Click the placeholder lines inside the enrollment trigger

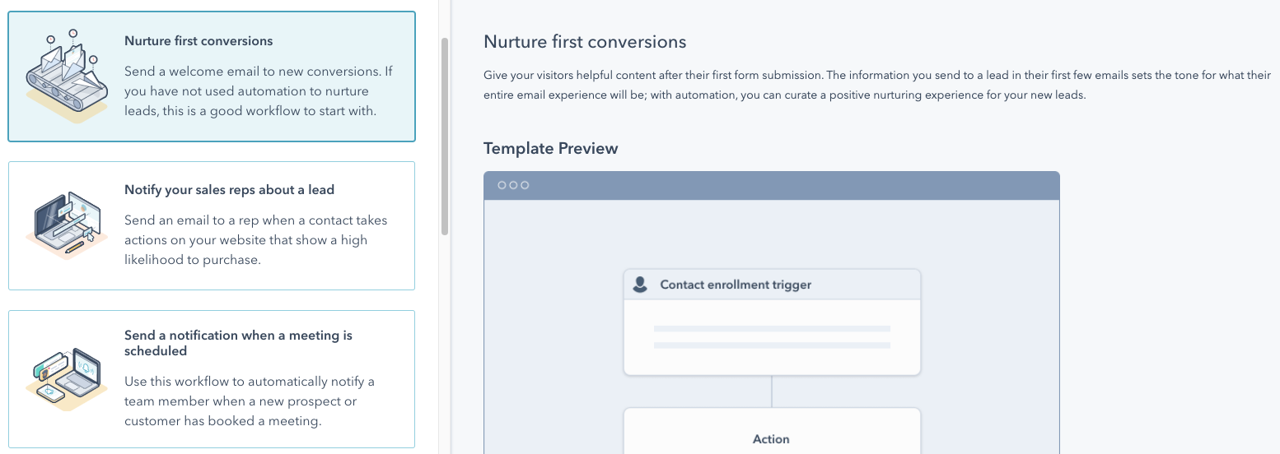[772, 337]
